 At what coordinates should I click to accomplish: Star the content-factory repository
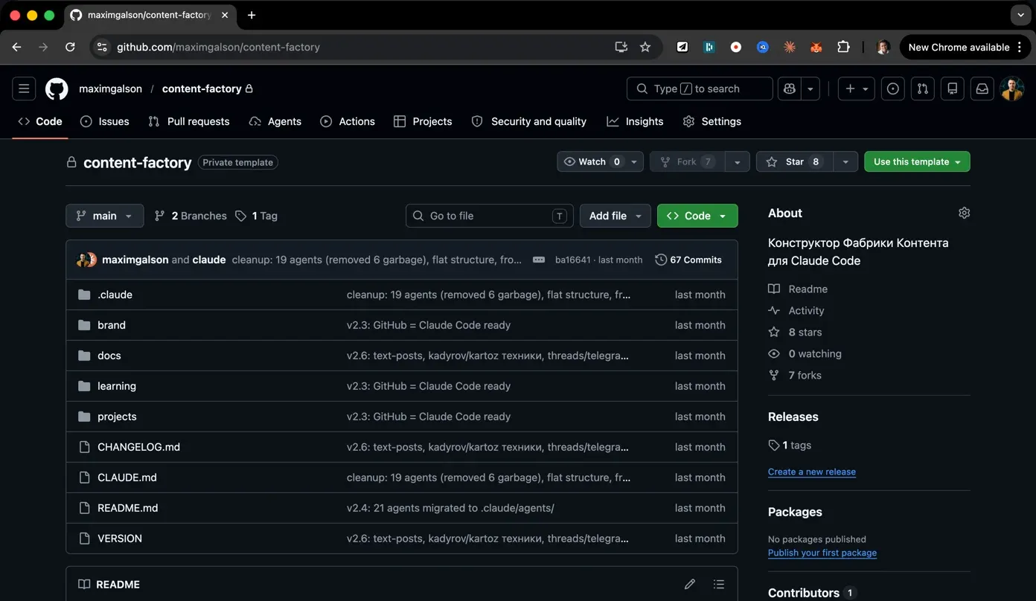[793, 161]
